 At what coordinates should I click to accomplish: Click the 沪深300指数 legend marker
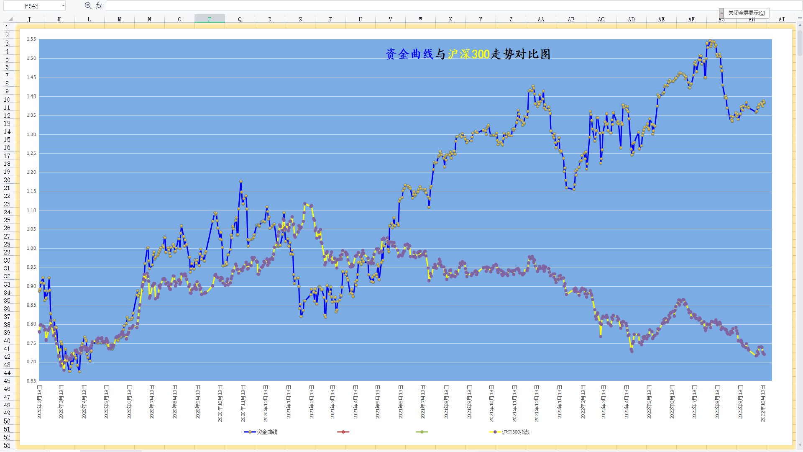pyautogui.click(x=495, y=432)
